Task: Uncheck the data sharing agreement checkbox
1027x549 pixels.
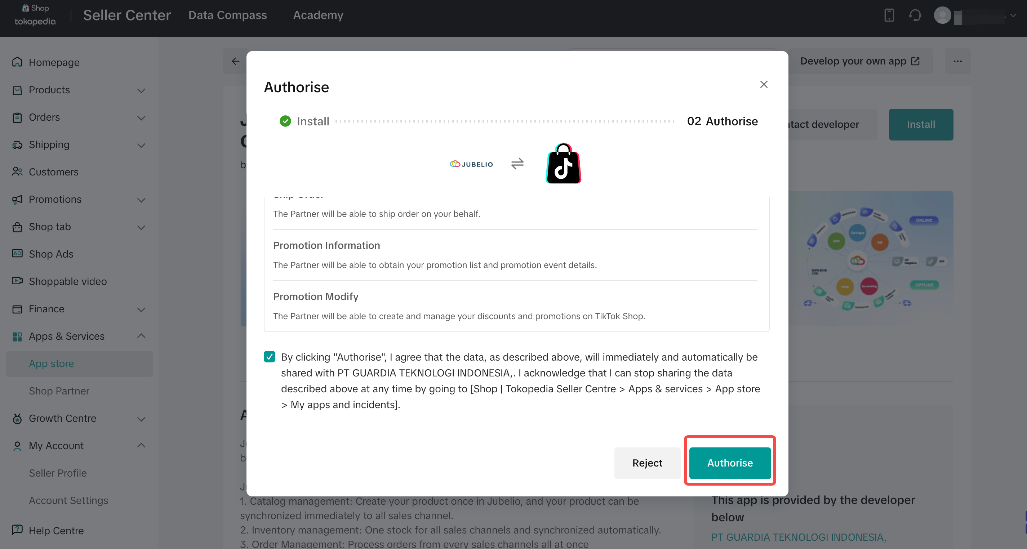Action: (270, 356)
